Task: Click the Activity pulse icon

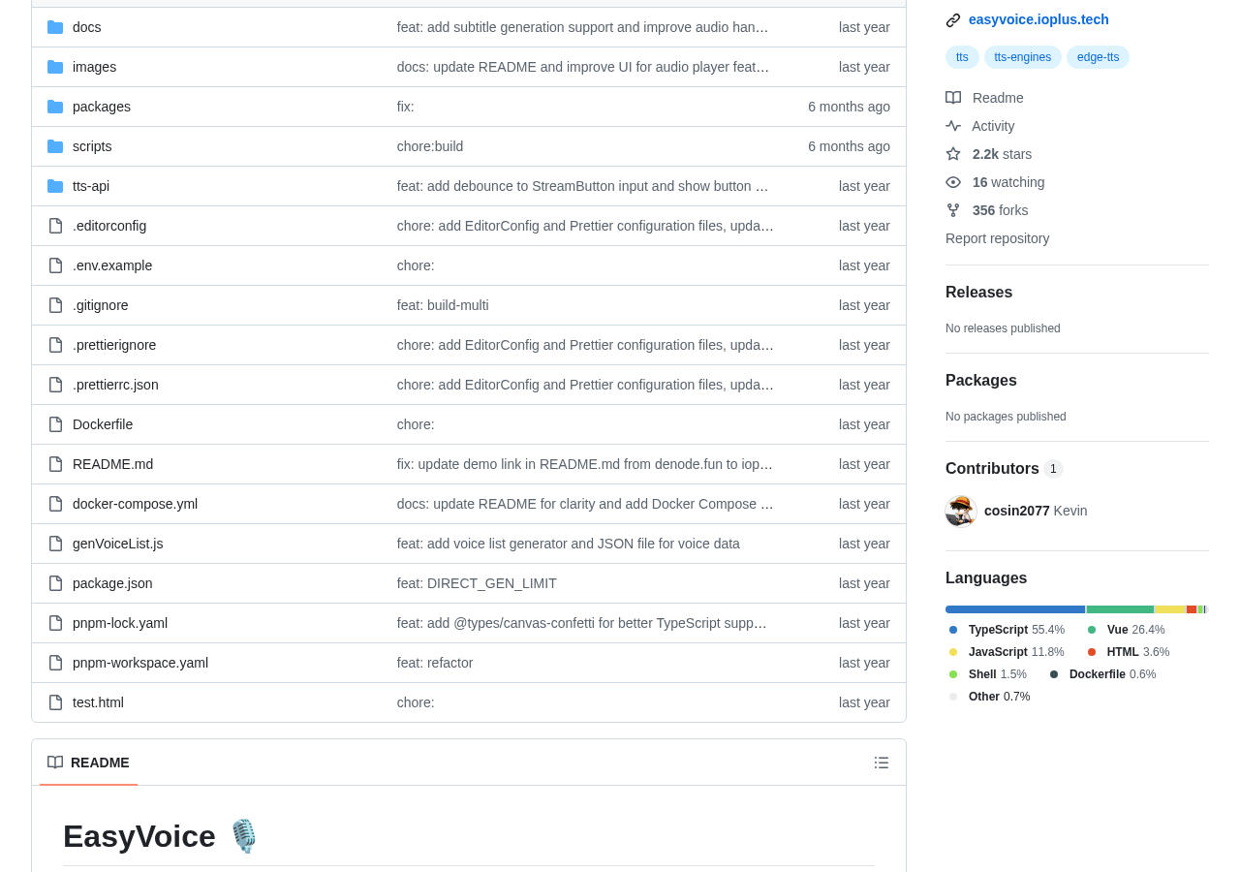Action: (953, 126)
